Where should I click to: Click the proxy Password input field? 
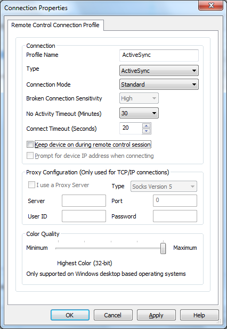(175, 216)
